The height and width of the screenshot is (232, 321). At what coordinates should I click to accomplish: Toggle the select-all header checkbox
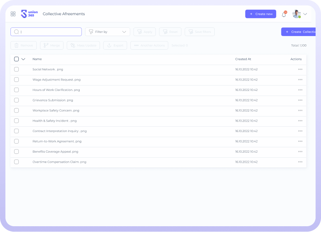point(16,59)
